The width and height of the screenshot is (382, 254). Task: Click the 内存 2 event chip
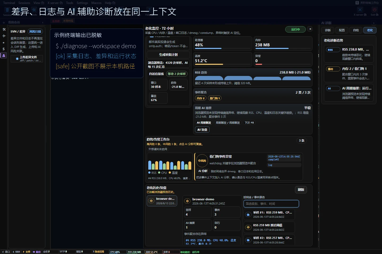(201, 98)
